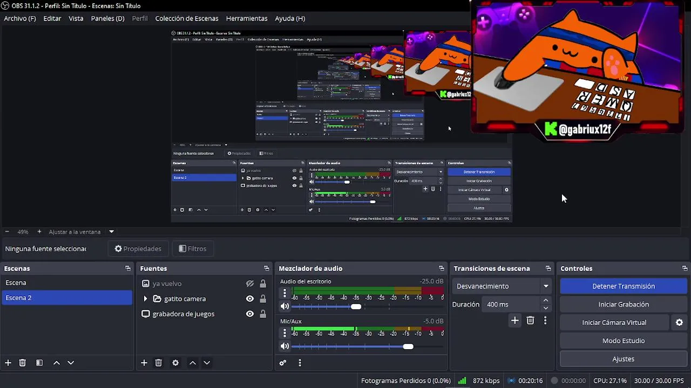Hide the gatito camera group
This screenshot has height=388, width=691.
pyautogui.click(x=250, y=299)
